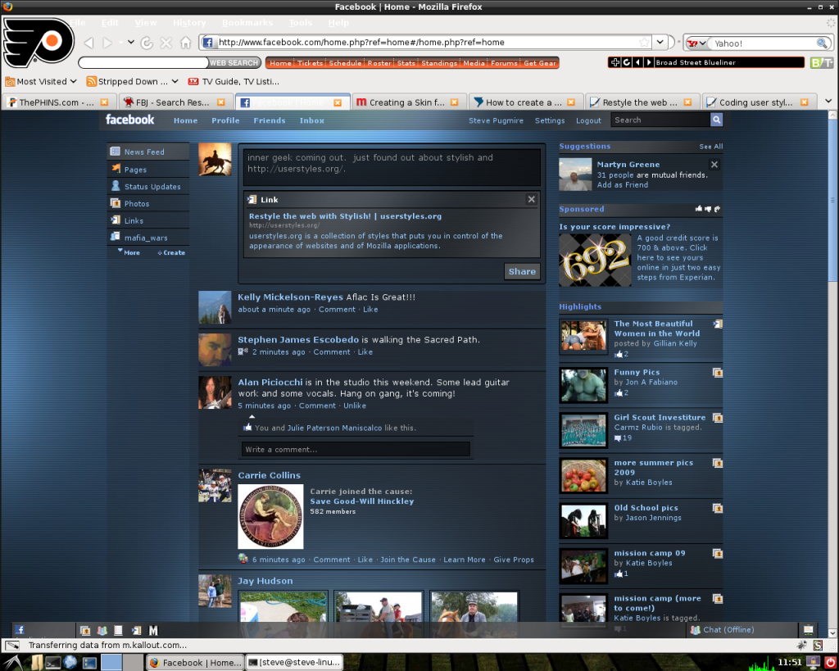
Task: Launch the terminal from the taskbar
Action: click(53, 663)
